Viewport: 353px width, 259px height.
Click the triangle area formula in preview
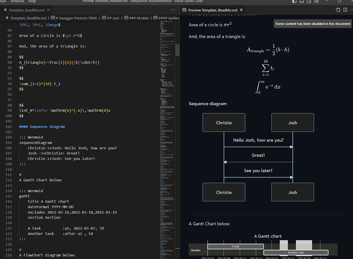[268, 50]
